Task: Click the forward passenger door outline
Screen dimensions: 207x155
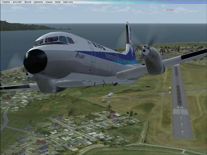Action: coord(91,52)
